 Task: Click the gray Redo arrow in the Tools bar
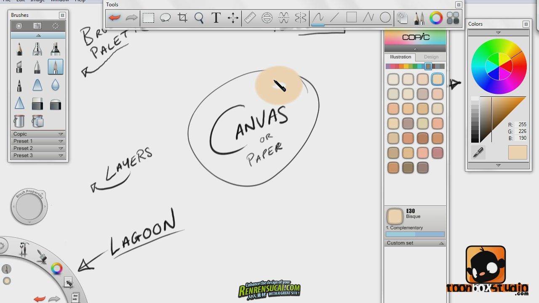click(131, 18)
